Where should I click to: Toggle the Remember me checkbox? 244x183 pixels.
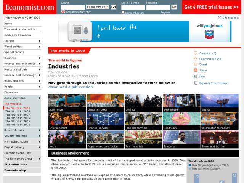tap(123, 13)
